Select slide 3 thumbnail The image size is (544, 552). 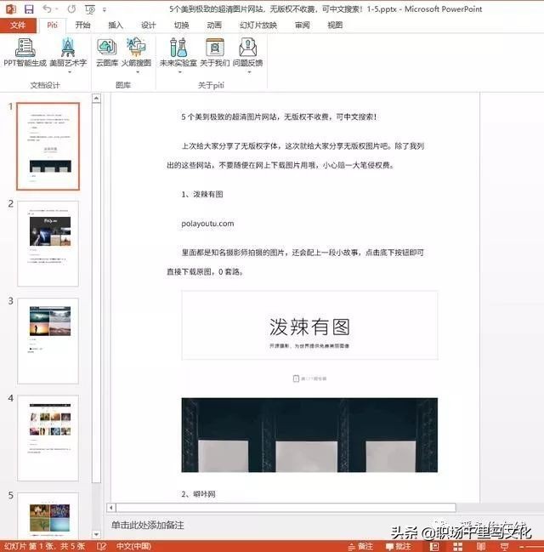coord(48,341)
